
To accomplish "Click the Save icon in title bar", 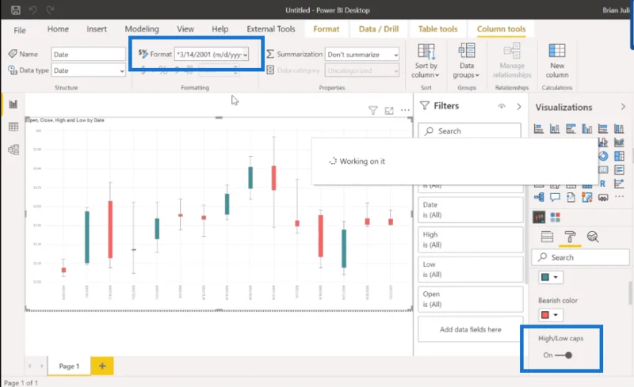I will (16, 9).
